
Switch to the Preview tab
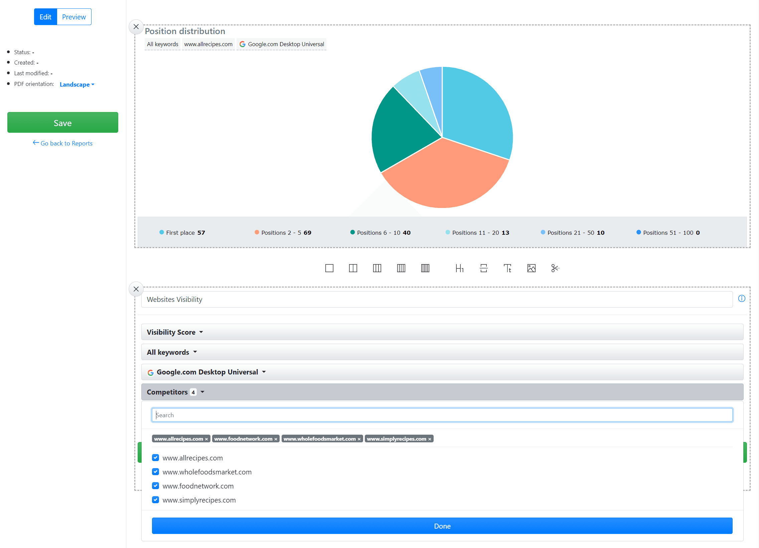click(74, 17)
